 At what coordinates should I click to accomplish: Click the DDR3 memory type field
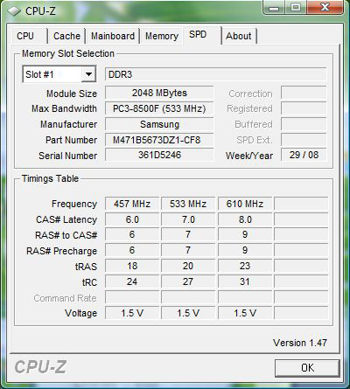pyautogui.click(x=215, y=74)
